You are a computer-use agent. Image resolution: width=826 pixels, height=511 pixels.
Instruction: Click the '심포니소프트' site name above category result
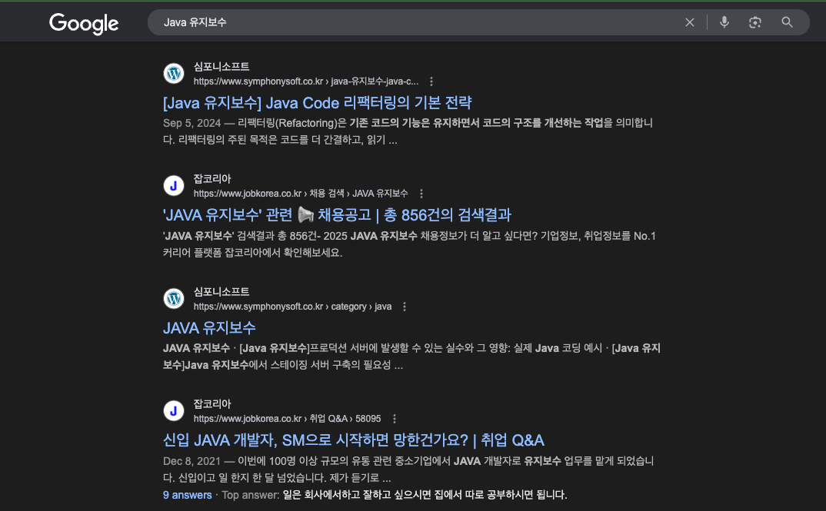click(221, 292)
